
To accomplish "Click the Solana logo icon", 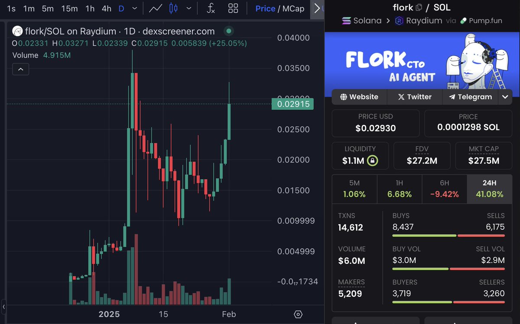I will pyautogui.click(x=346, y=20).
